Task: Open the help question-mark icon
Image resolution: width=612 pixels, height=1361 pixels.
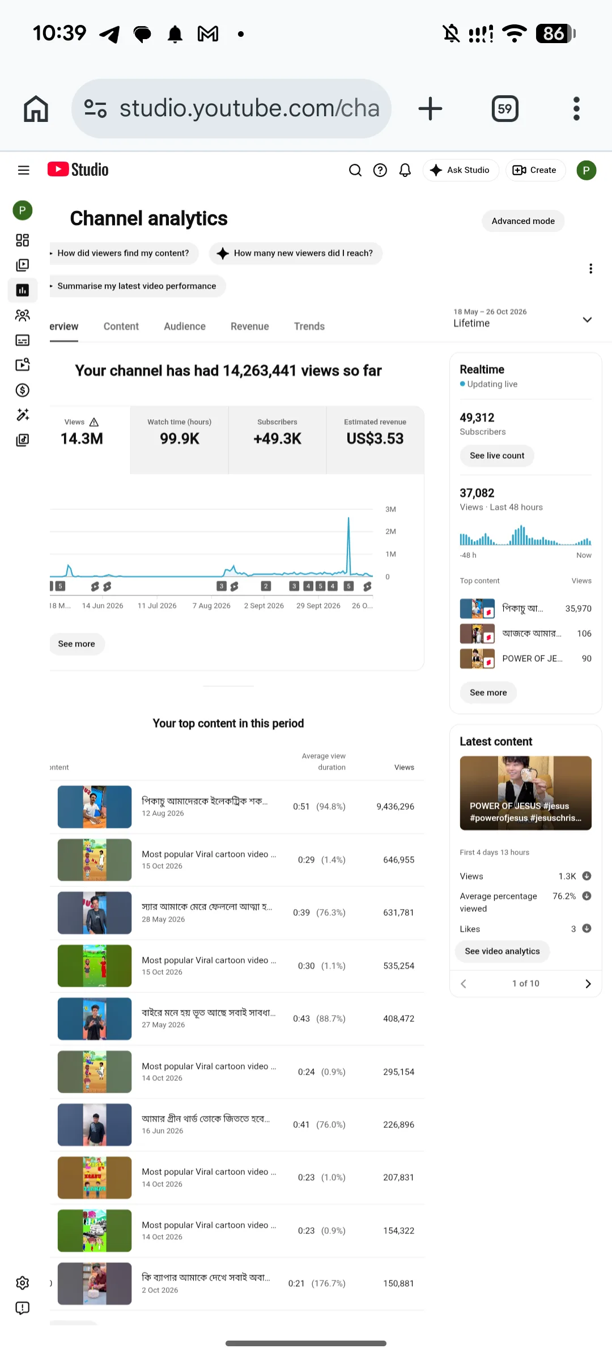Action: tap(380, 170)
